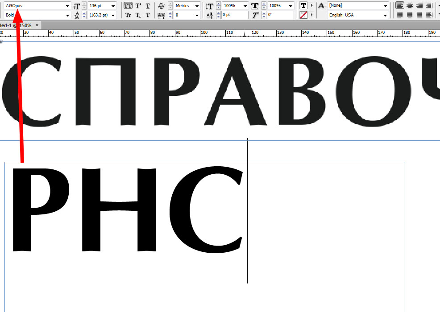Click the kerning icon
The width and height of the screenshot is (440, 312).
click(x=161, y=6)
